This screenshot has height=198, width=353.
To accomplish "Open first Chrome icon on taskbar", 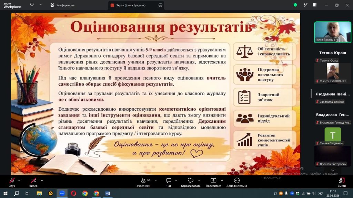I will [85, 193].
